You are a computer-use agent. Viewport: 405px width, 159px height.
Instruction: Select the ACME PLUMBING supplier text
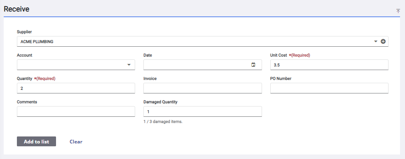click(x=37, y=42)
